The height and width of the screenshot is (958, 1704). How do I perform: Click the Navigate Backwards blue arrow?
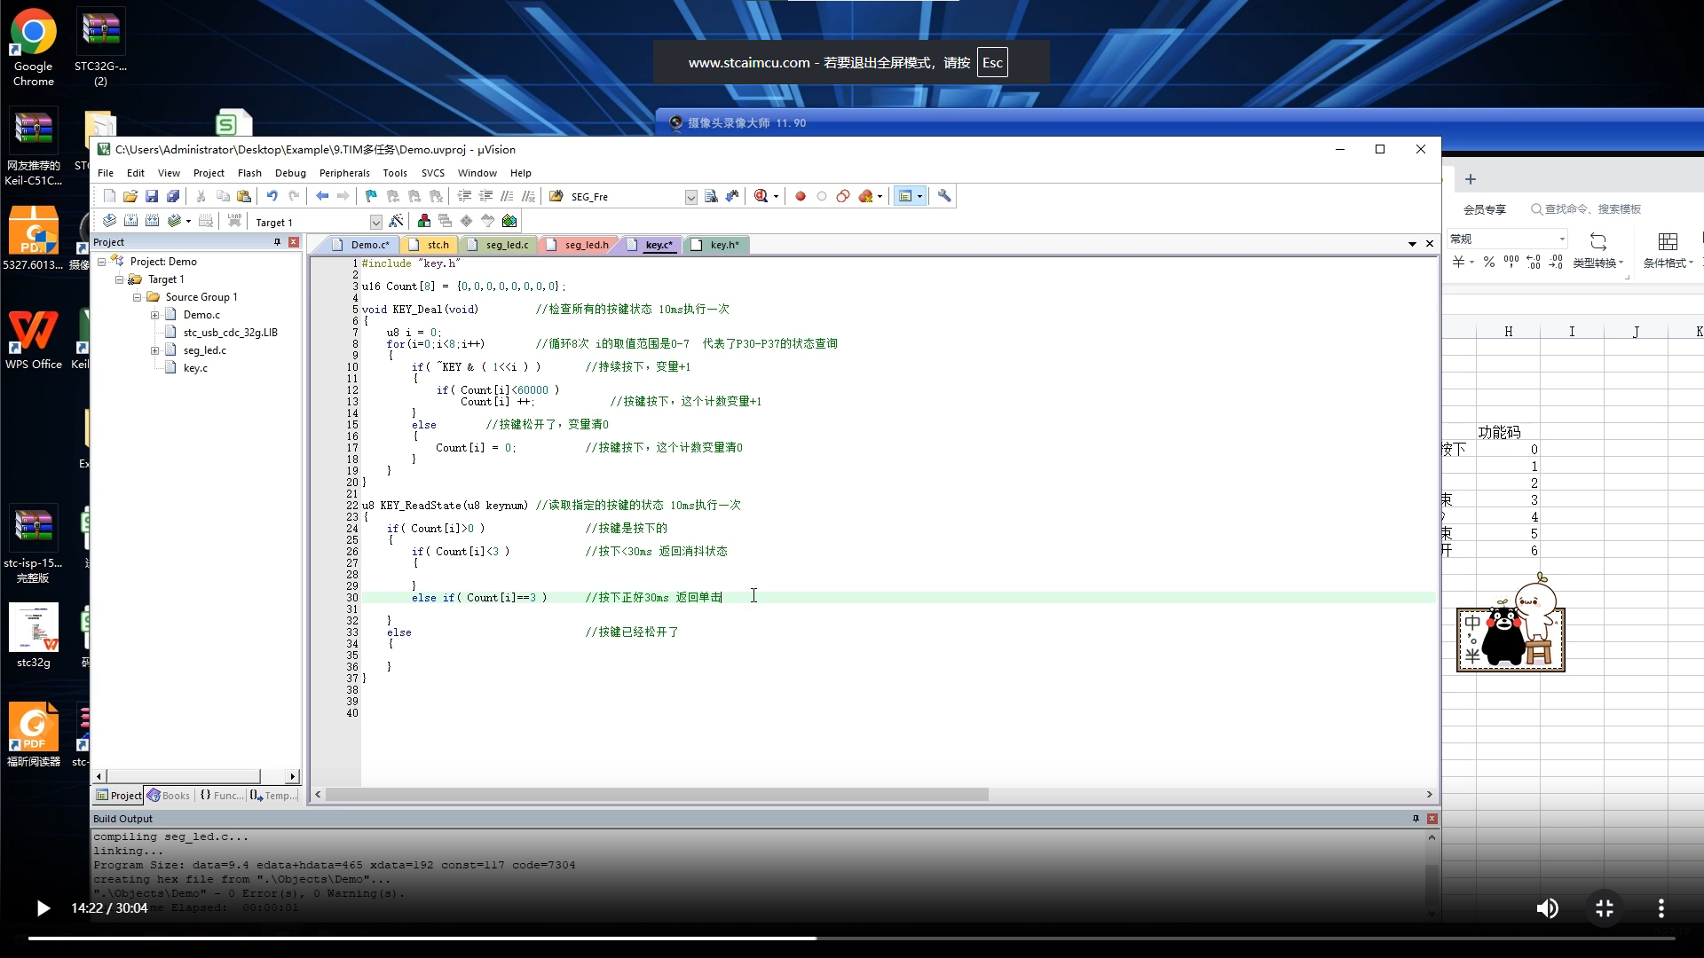click(x=321, y=196)
